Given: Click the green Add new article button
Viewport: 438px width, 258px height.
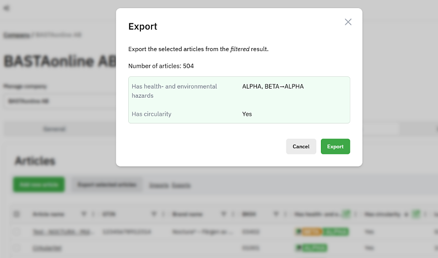Looking at the screenshot, I should pos(39,185).
